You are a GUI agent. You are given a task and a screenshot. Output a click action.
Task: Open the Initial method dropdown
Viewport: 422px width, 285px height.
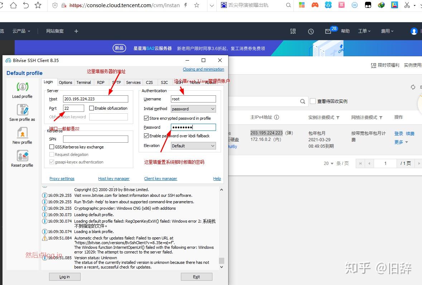193,109
